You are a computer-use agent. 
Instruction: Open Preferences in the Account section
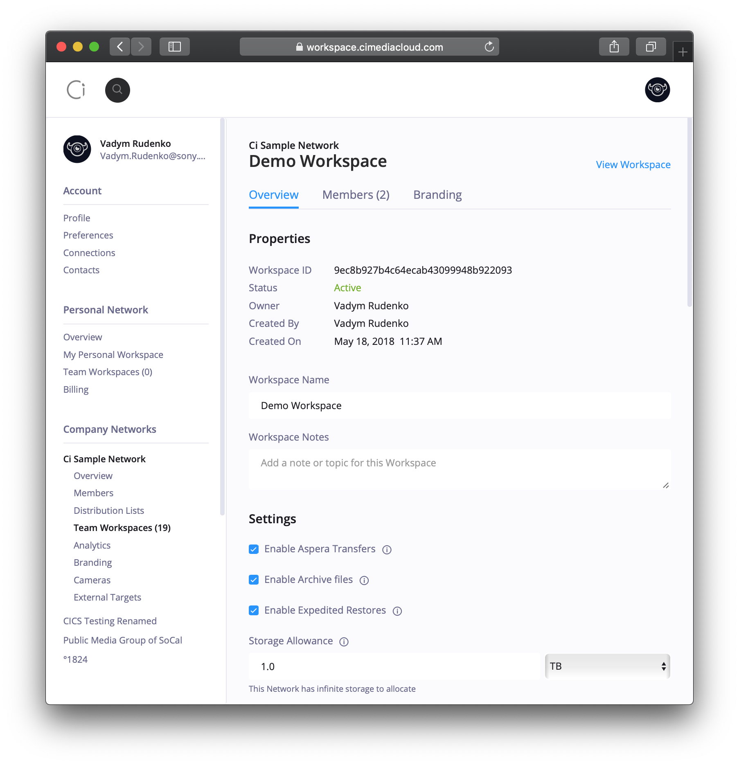88,235
